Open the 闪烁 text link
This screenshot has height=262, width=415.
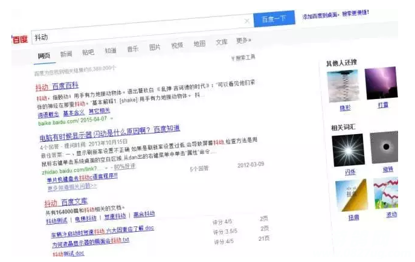(350, 172)
